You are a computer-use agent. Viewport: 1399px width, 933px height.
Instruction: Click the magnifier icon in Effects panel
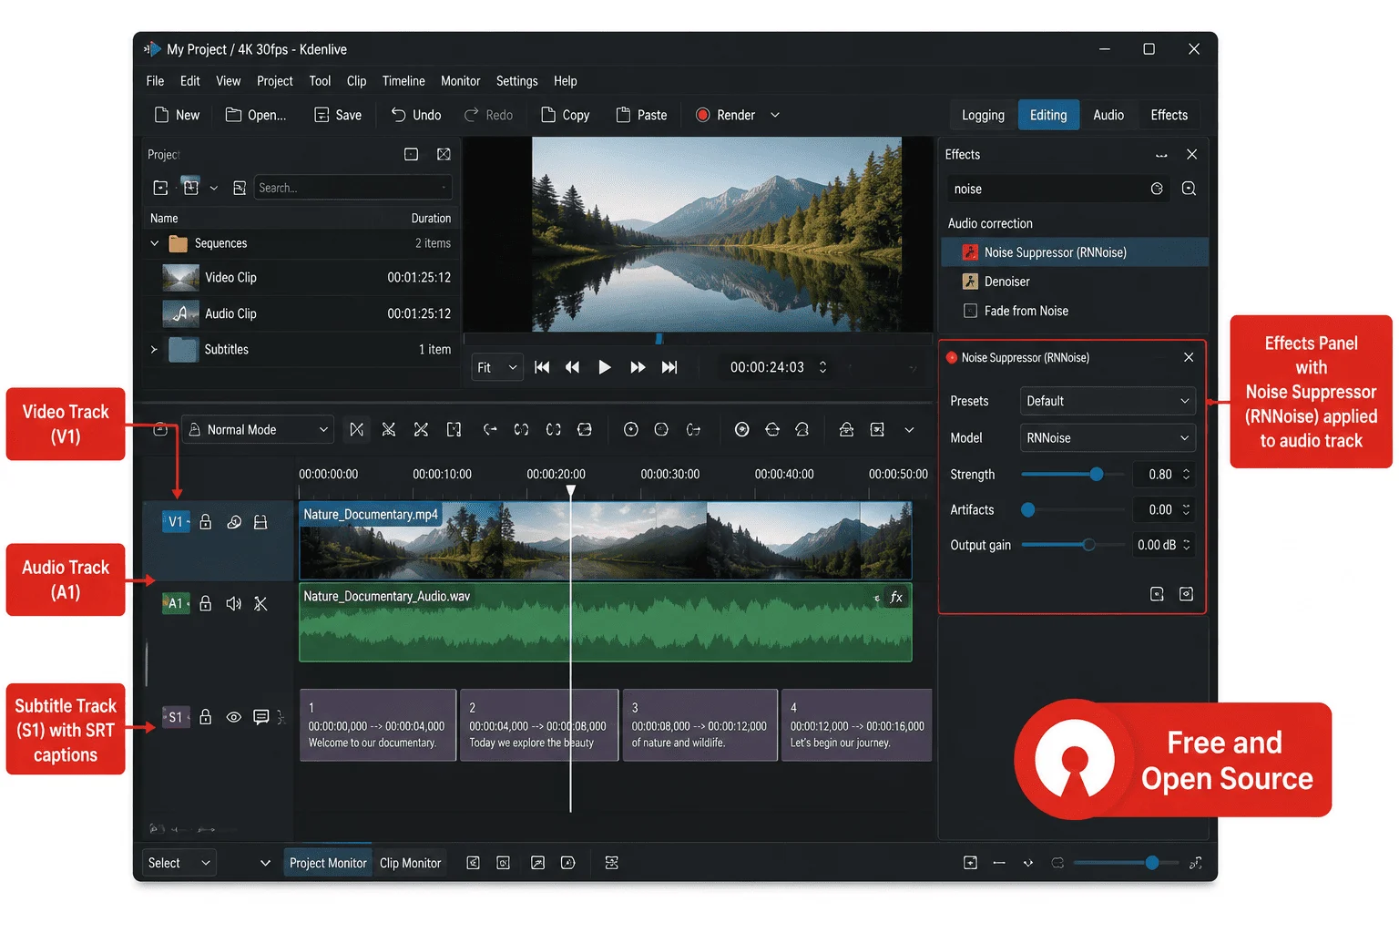(x=1189, y=189)
